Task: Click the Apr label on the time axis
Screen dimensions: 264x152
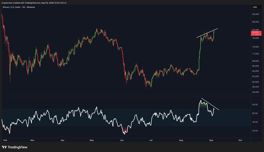Action: pos(63,140)
